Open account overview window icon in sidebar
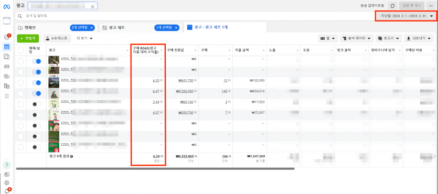 [7, 20]
